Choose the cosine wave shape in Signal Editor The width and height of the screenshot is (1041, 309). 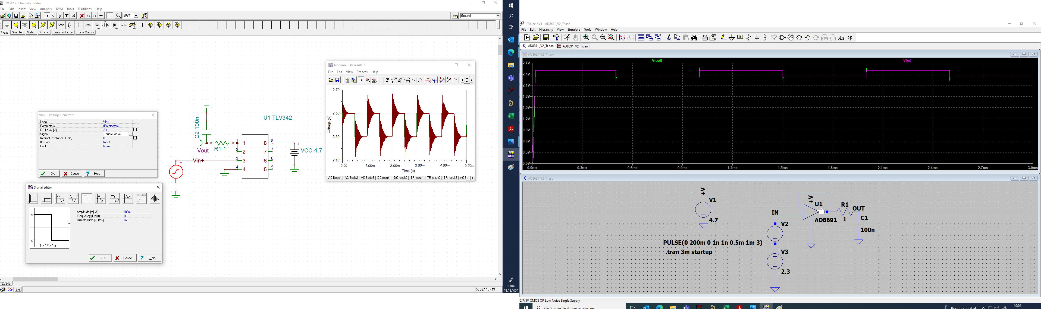coord(74,199)
